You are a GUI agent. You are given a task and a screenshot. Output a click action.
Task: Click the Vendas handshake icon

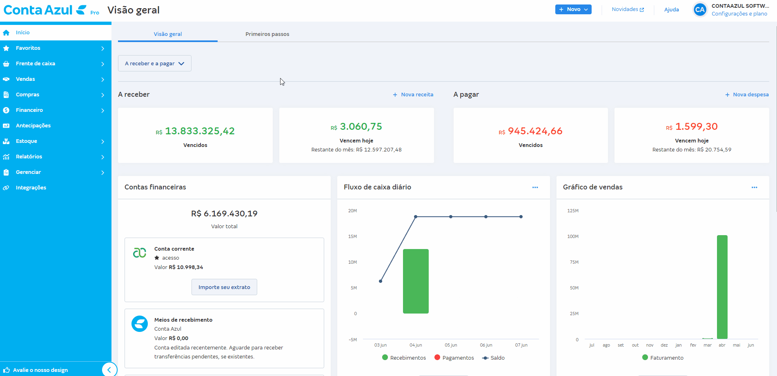click(x=6, y=79)
